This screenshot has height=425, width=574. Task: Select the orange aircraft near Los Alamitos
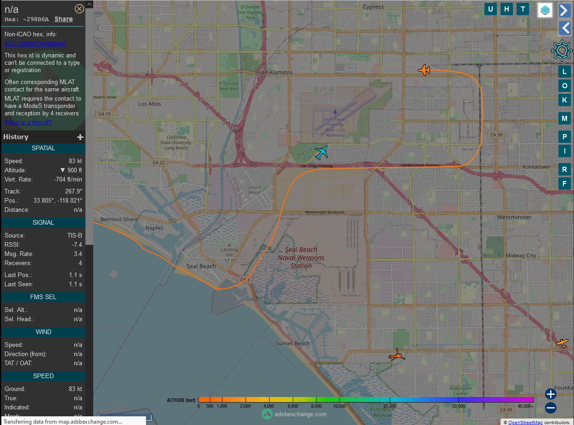tap(424, 70)
